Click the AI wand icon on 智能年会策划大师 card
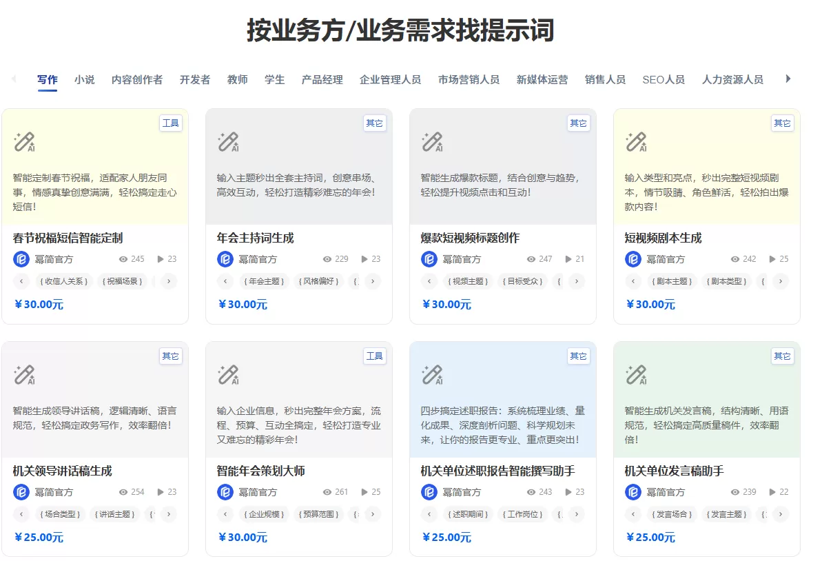 (x=227, y=374)
